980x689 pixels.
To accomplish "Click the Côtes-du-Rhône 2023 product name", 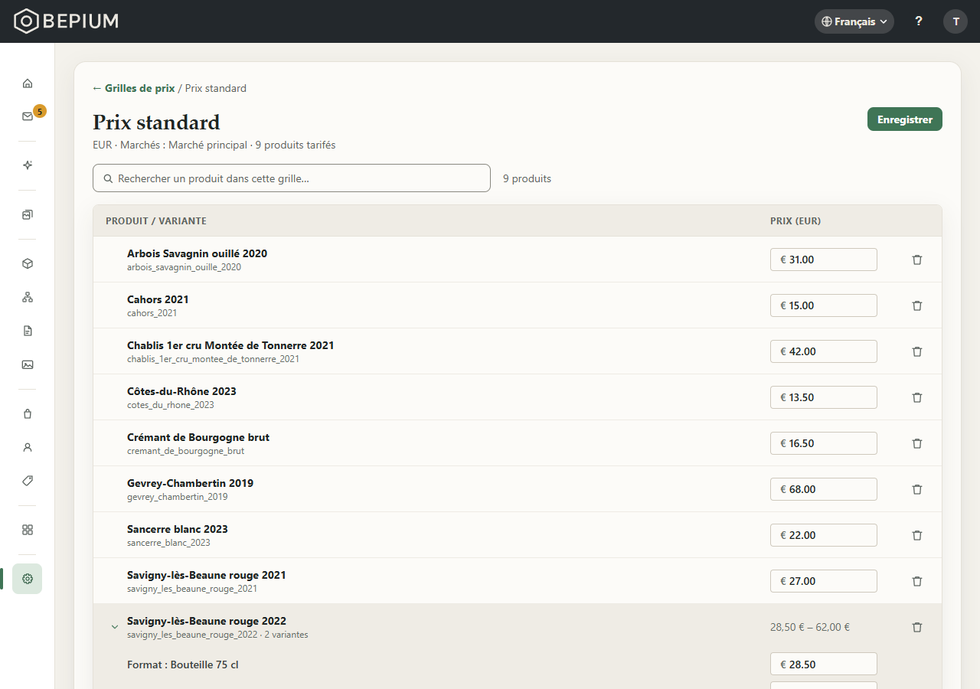I will click(181, 391).
